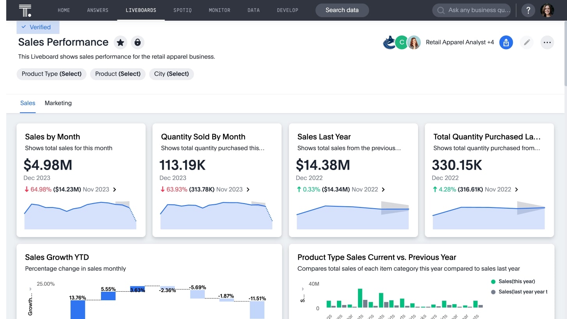Focus the Ask any business question field
The height and width of the screenshot is (319, 567).
click(x=471, y=11)
